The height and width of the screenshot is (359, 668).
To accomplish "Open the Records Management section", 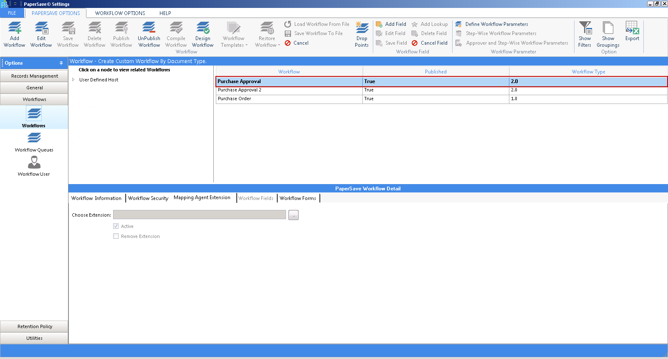I will [34, 76].
